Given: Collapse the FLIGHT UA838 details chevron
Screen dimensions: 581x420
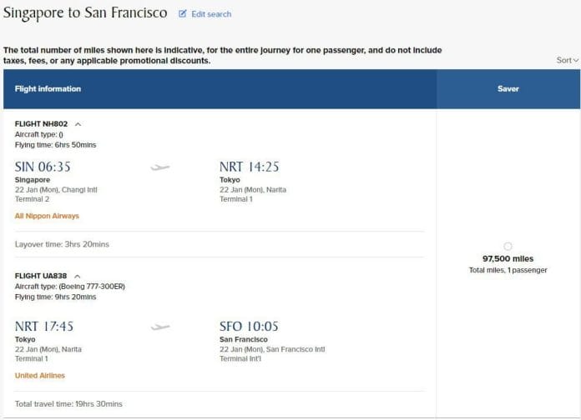Looking at the screenshot, I should pyautogui.click(x=77, y=277).
